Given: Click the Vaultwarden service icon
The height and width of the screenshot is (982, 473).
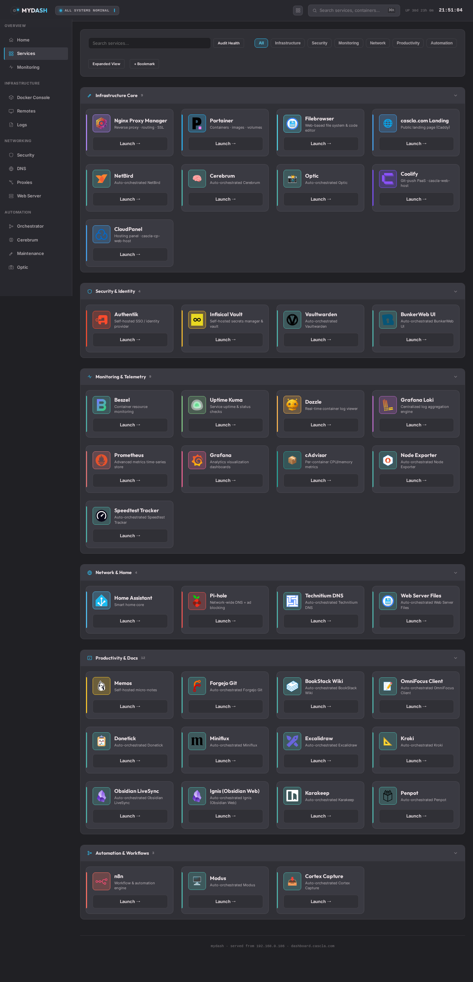Looking at the screenshot, I should 292,319.
